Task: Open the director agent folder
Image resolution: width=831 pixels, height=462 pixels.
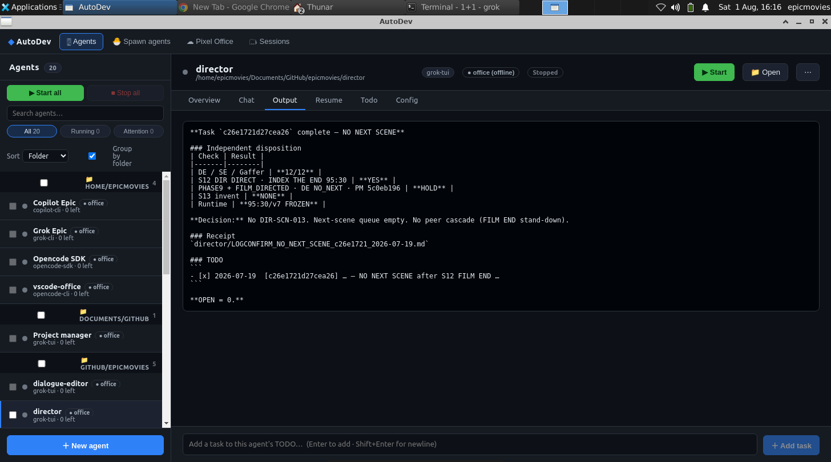Action: (x=765, y=72)
